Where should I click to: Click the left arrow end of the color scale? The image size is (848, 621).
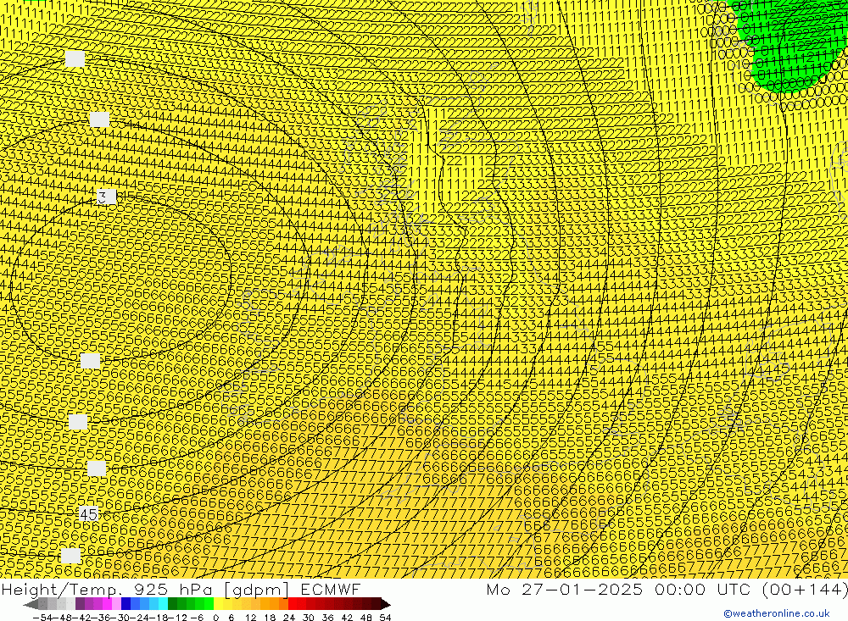(31, 604)
